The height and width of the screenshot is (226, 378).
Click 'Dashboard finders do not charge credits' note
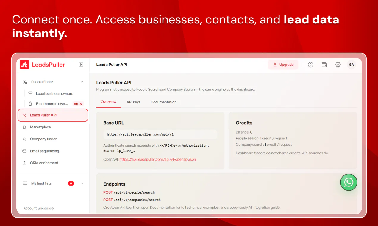(x=282, y=153)
